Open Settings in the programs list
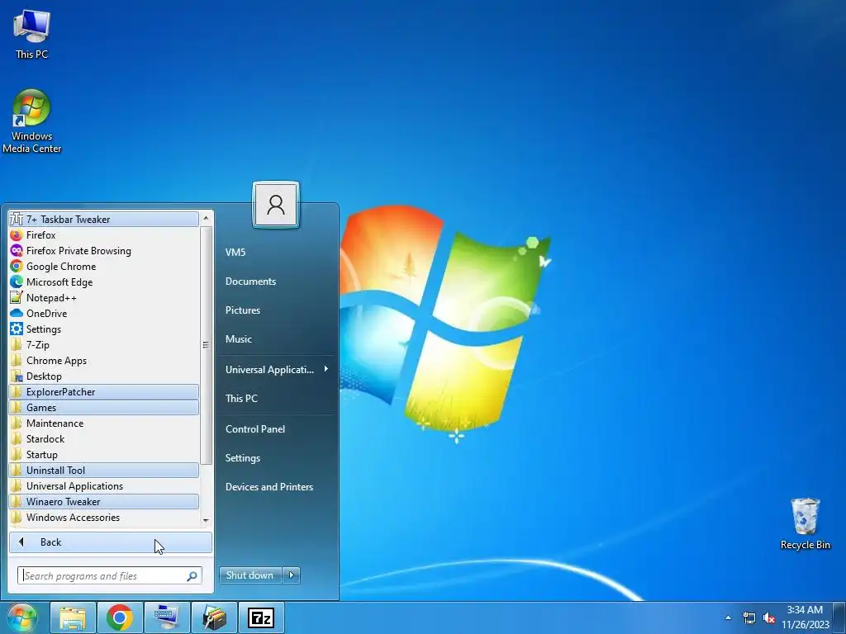Viewport: 846px width, 634px height. (x=103, y=329)
